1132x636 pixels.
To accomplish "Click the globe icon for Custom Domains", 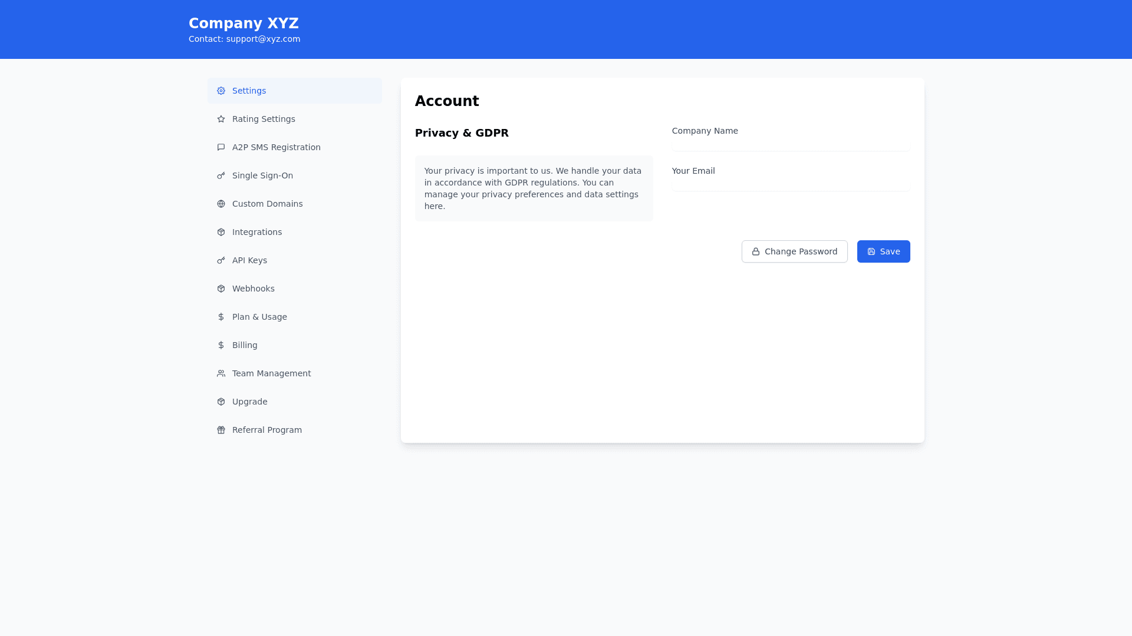I will tap(221, 204).
